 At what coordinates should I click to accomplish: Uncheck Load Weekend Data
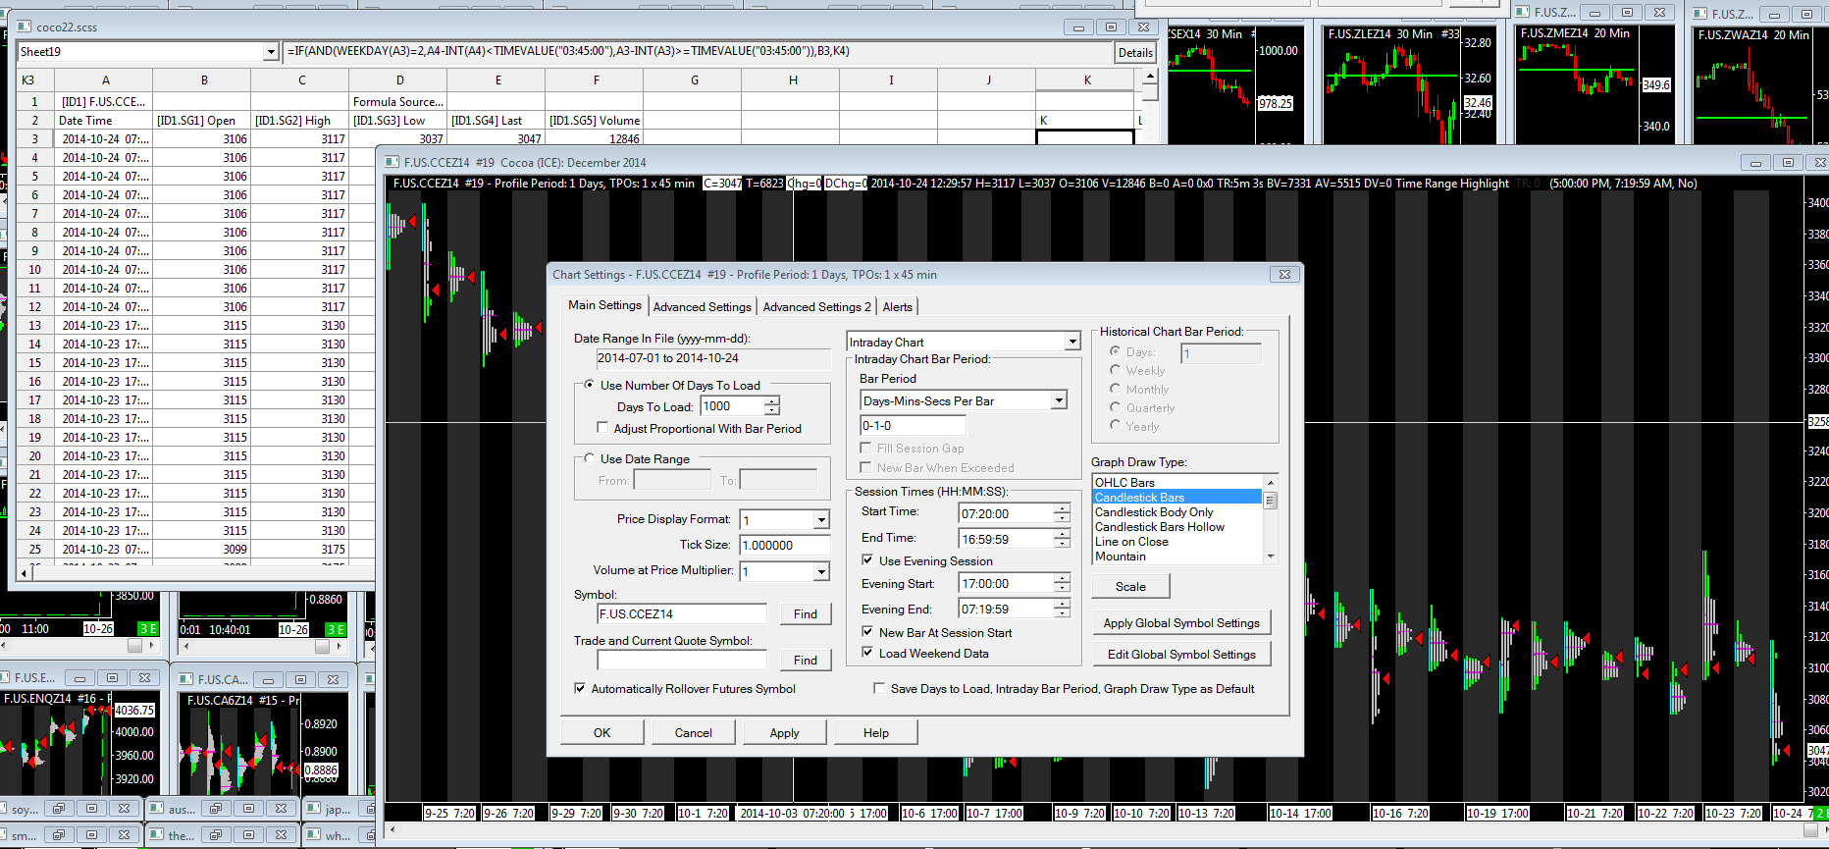(x=867, y=653)
